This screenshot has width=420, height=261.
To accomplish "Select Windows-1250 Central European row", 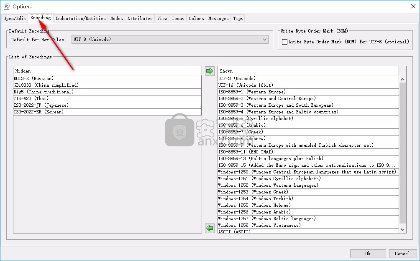I will 308,172.
